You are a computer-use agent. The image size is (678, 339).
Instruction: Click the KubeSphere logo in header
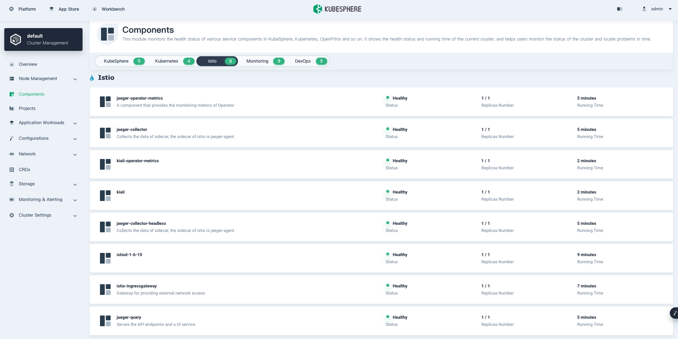[x=337, y=9]
